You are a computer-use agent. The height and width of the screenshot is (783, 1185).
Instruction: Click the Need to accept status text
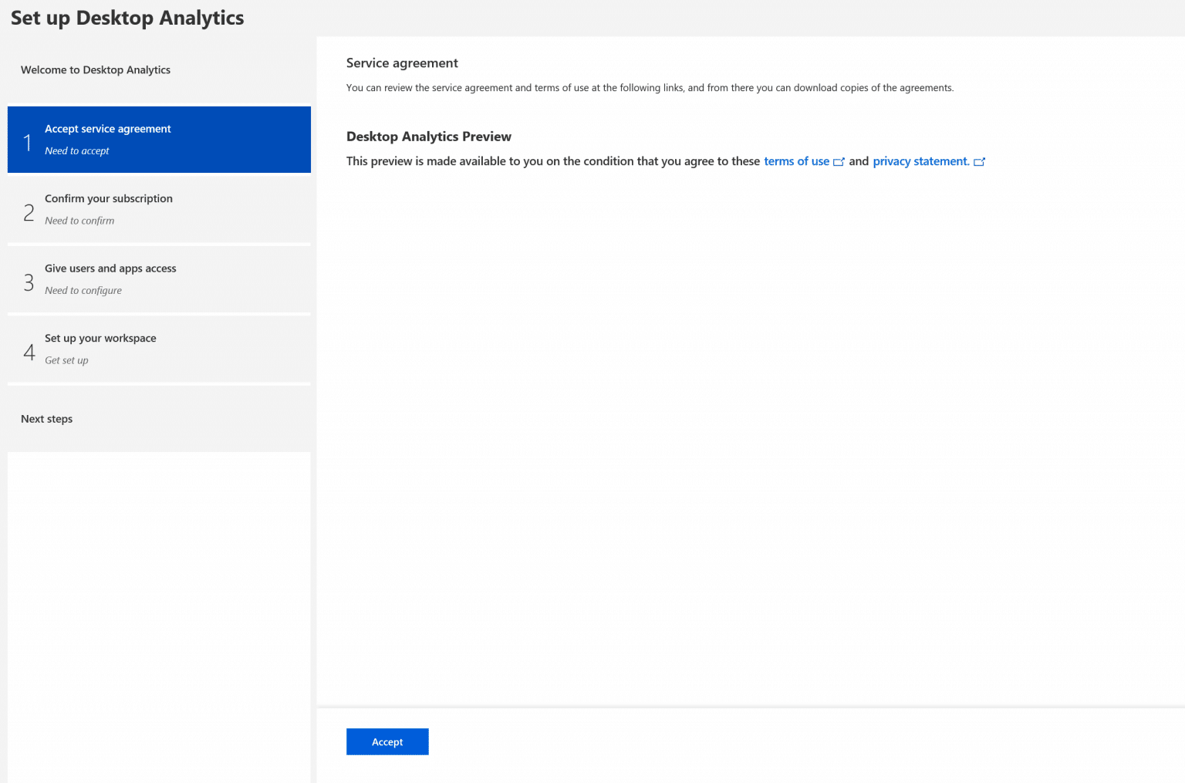pos(77,150)
